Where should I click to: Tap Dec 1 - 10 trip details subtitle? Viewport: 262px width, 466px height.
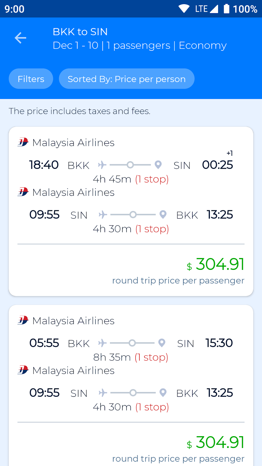[x=139, y=45]
